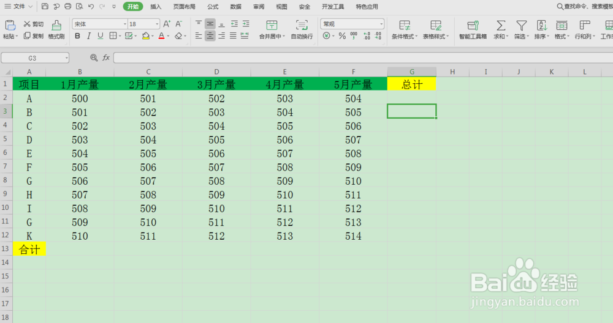
Task: Undo the last action
Action: coord(91,6)
